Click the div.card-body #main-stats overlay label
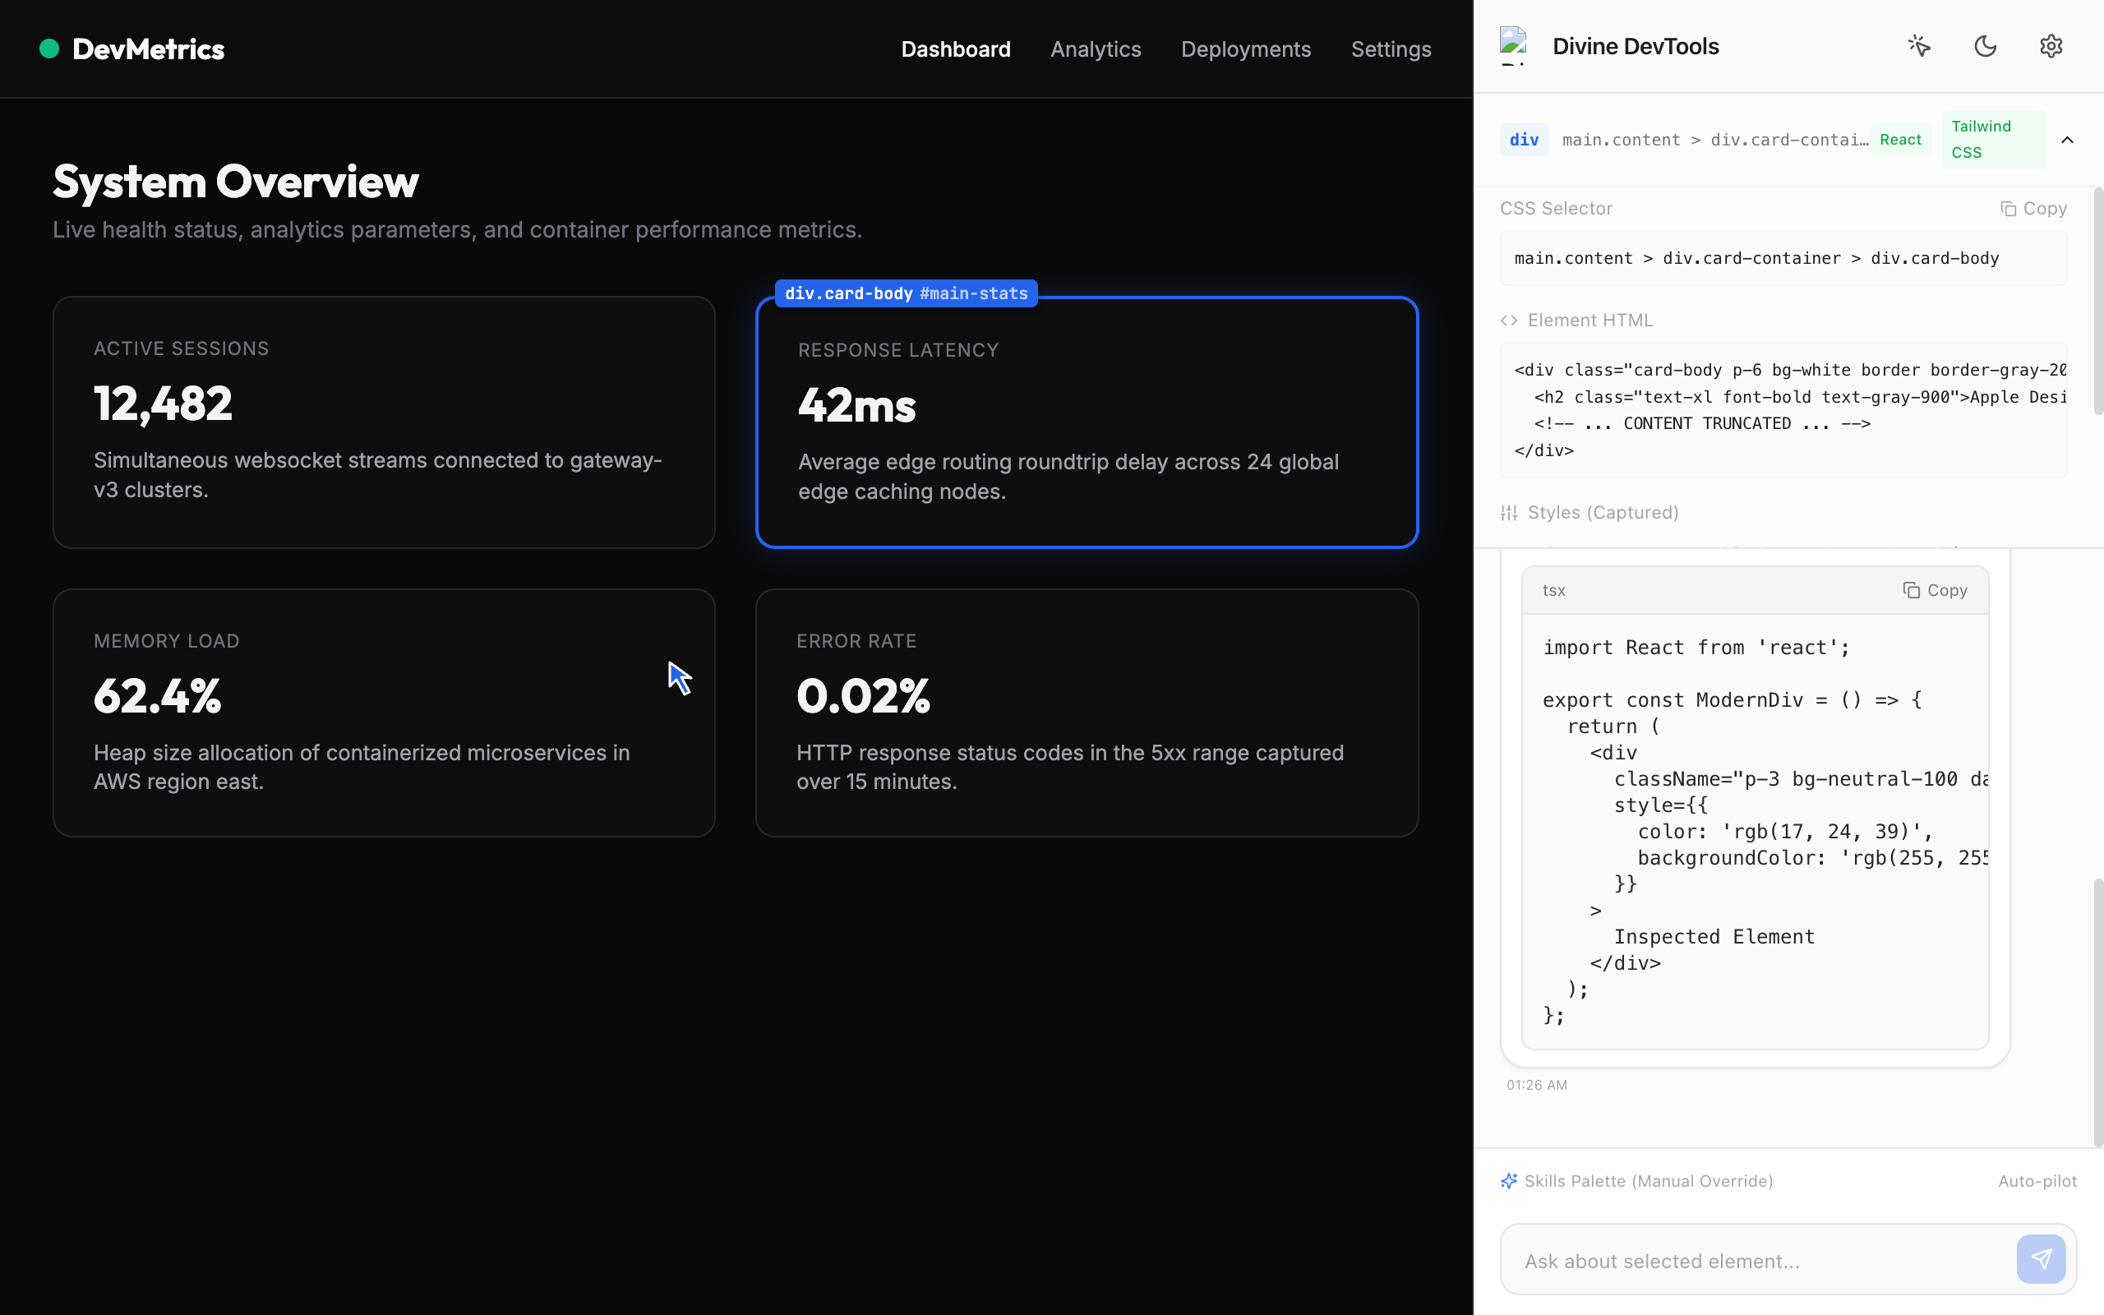This screenshot has width=2104, height=1315. (906, 294)
